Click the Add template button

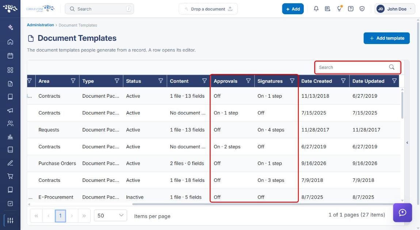[386, 38]
